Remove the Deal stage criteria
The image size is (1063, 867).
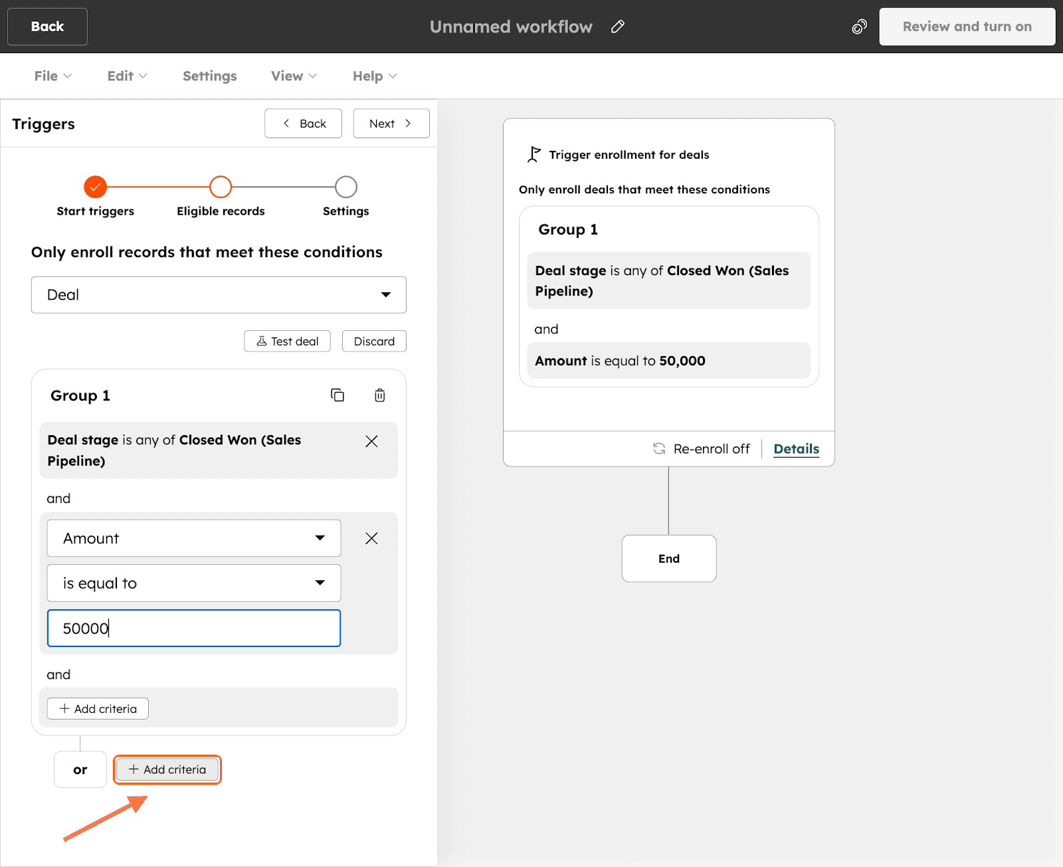[371, 442]
